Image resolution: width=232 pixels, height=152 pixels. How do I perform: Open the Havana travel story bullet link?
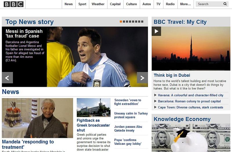click(191, 95)
